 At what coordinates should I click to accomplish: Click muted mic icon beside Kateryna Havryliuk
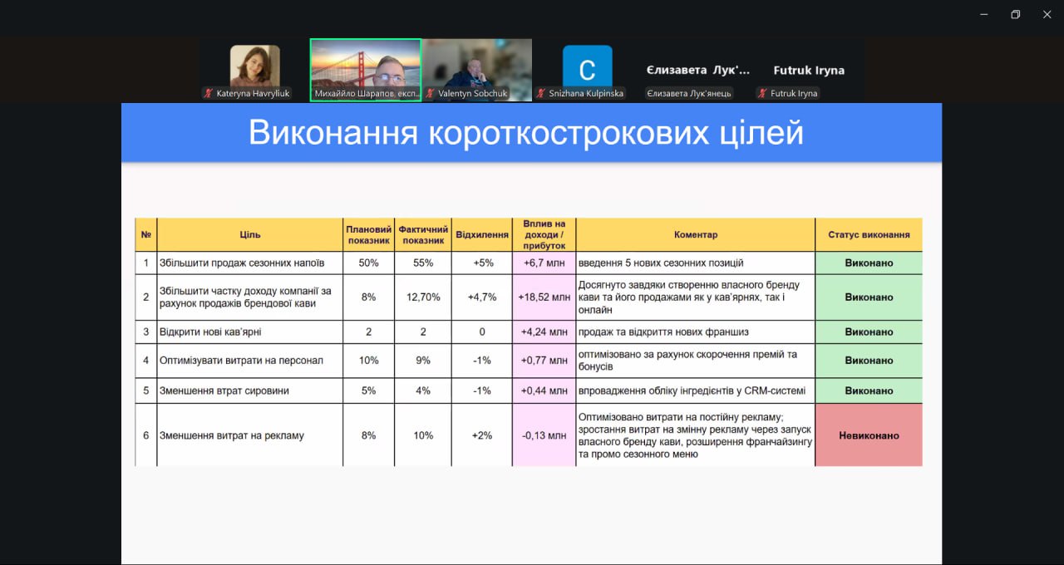pos(208,94)
